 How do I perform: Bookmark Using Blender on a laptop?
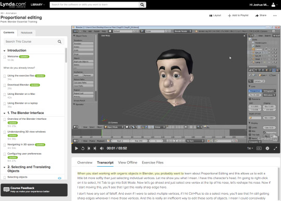tap(5, 104)
